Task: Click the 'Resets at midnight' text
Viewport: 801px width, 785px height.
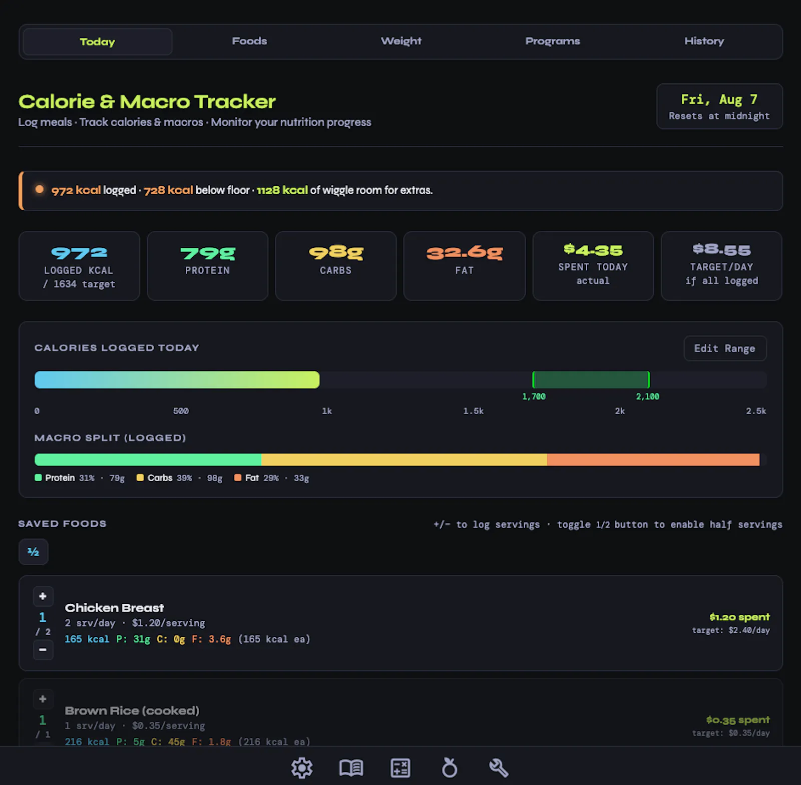Action: (719, 116)
